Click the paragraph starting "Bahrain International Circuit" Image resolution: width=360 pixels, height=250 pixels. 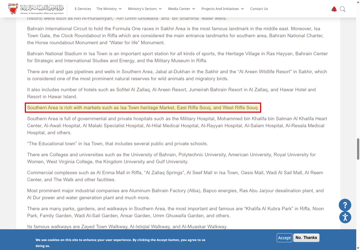pos(175,35)
